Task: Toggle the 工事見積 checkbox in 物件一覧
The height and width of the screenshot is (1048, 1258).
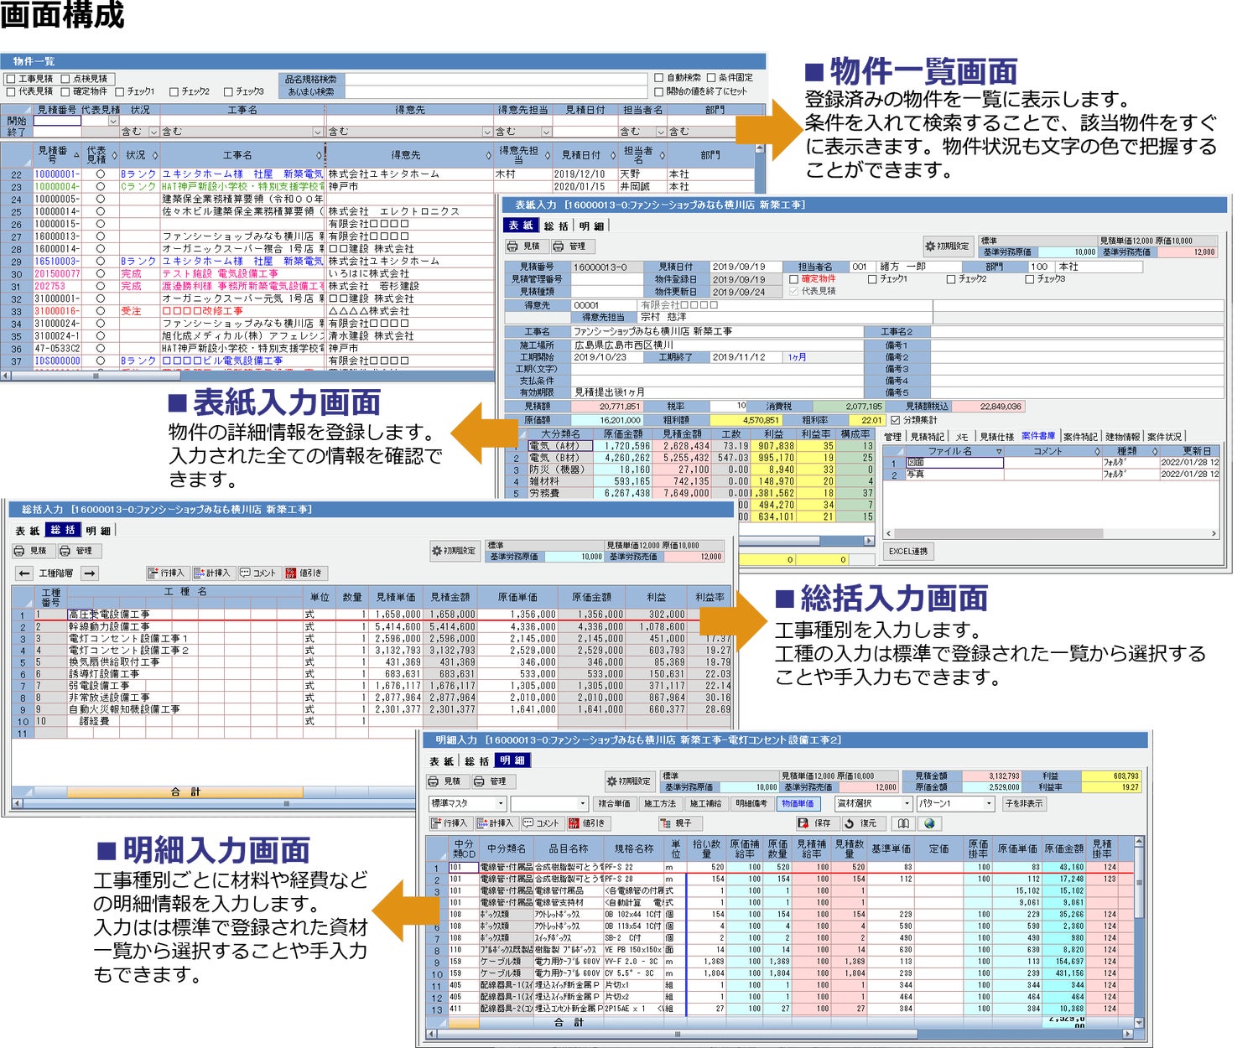Action: click(11, 79)
